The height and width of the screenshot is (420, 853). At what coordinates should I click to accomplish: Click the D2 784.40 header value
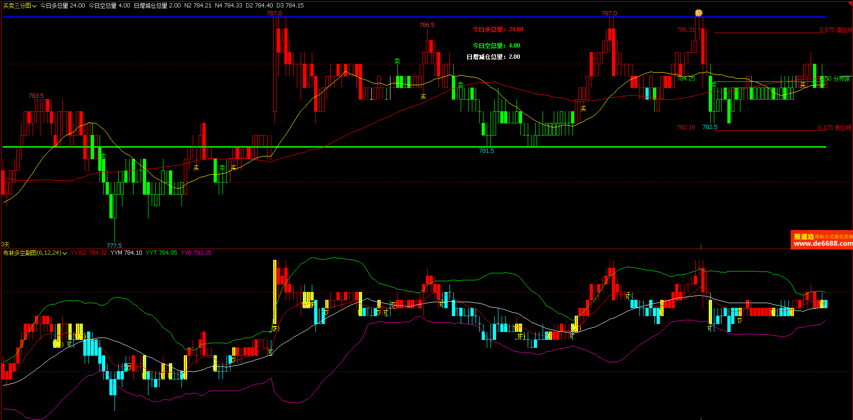click(259, 6)
